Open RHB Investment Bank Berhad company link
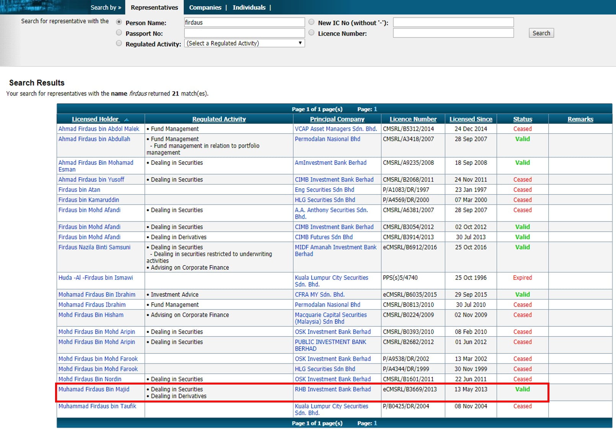Viewport: 616px width, 430px height. click(332, 389)
